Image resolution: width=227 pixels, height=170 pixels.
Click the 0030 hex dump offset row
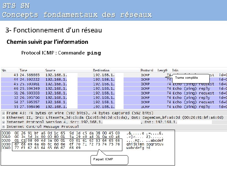(82, 144)
